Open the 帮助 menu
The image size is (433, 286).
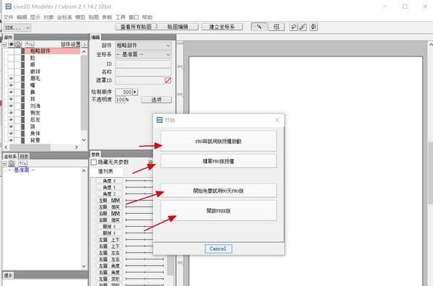pyautogui.click(x=147, y=17)
